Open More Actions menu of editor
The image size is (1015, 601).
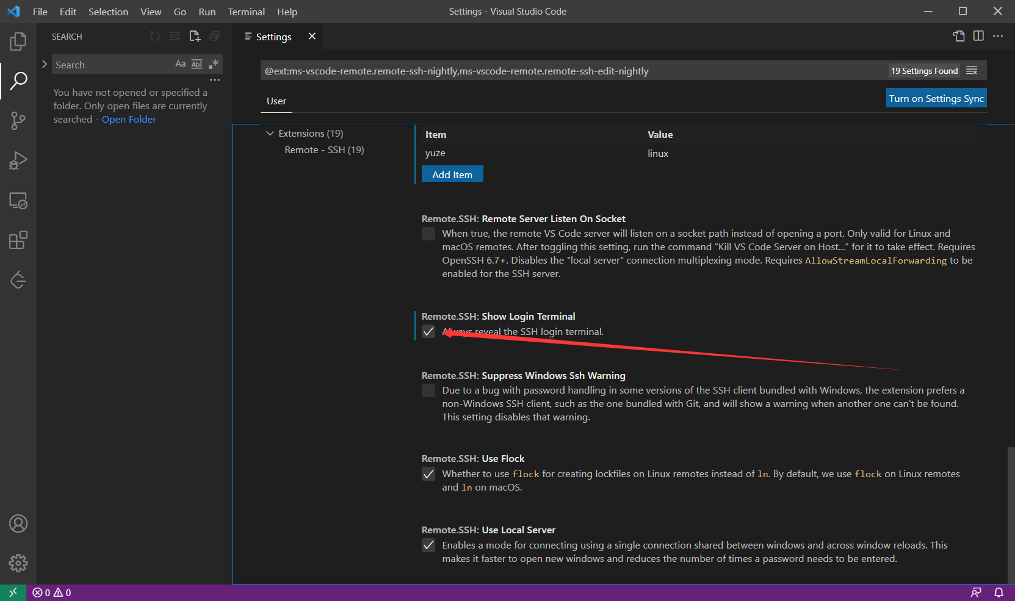[x=998, y=36]
